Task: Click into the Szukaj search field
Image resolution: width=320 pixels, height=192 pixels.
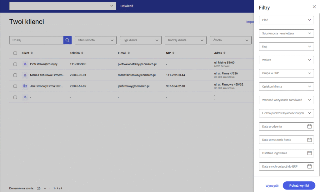Action: [36, 40]
